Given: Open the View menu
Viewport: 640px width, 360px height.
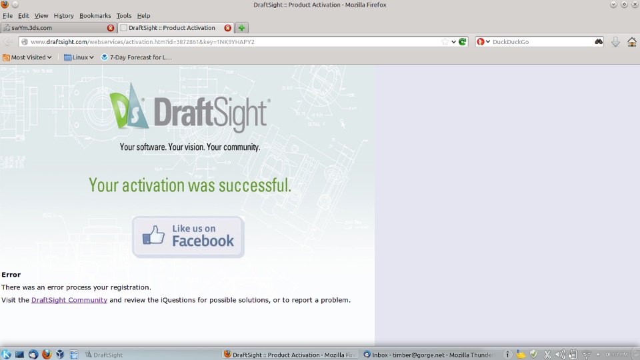Looking at the screenshot, I should click(x=41, y=15).
